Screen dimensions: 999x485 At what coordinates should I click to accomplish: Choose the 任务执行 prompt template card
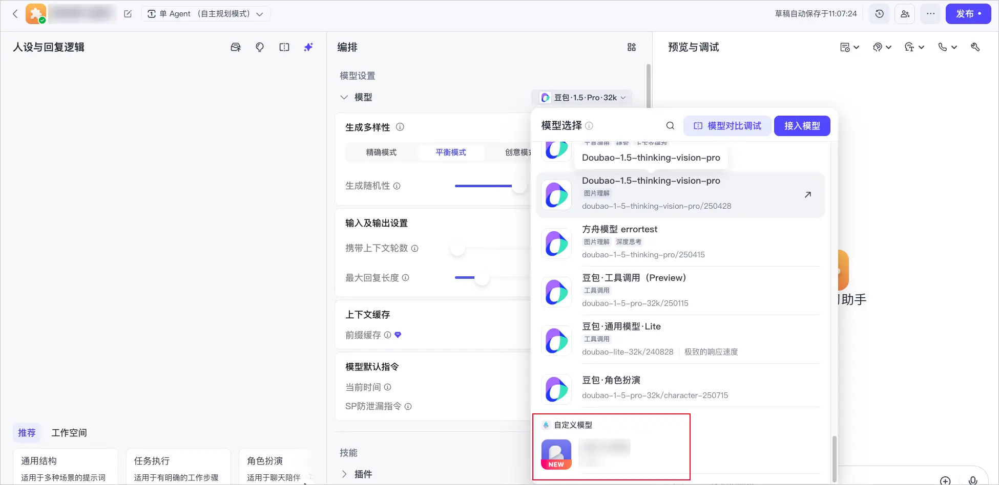point(178,467)
